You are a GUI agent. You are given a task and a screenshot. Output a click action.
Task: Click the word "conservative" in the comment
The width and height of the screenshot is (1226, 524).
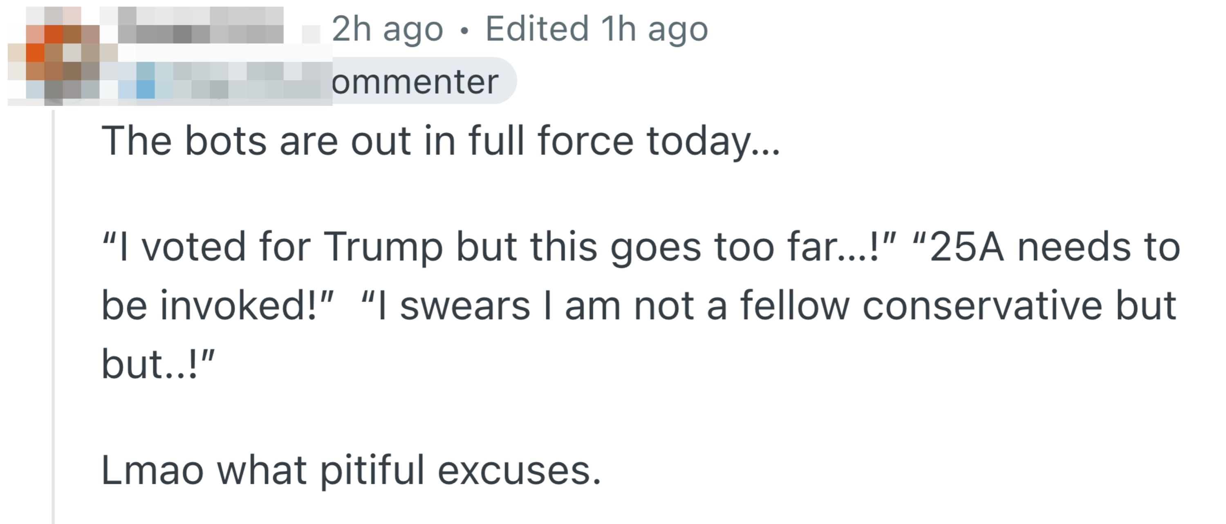click(982, 306)
